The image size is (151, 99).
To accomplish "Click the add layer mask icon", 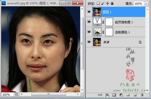I will (114, 95).
